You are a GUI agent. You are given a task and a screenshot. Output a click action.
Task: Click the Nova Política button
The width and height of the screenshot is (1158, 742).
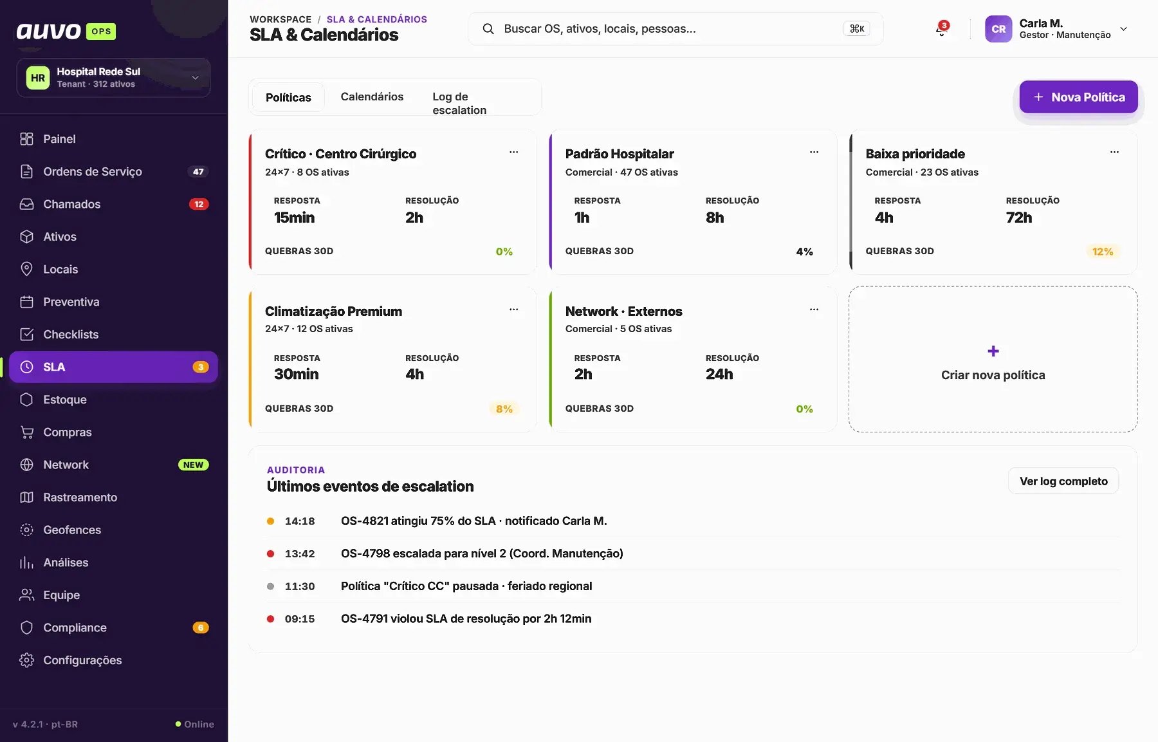click(1078, 97)
